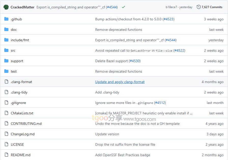
Task: Open the CONTRIBUTING.md file
Action: pos(26,124)
